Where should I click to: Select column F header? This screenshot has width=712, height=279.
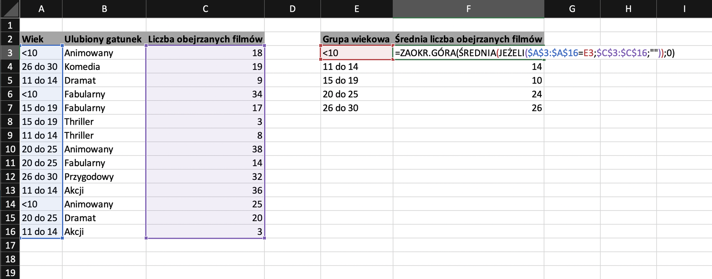tap(469, 9)
